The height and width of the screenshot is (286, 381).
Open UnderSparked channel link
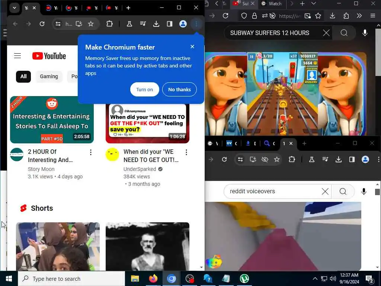(x=140, y=169)
